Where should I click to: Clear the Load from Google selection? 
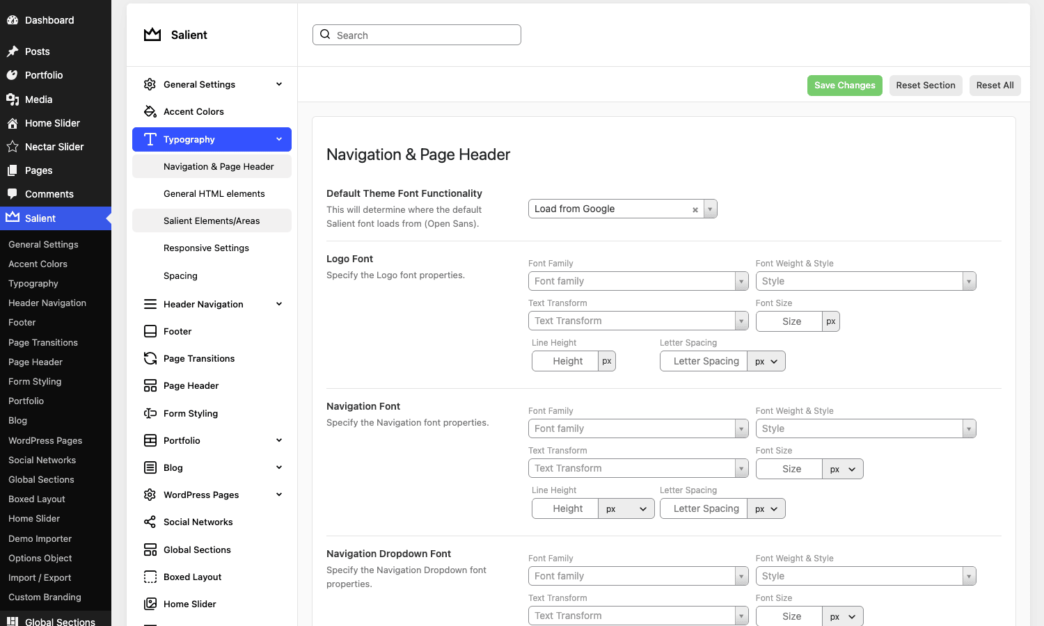(695, 209)
